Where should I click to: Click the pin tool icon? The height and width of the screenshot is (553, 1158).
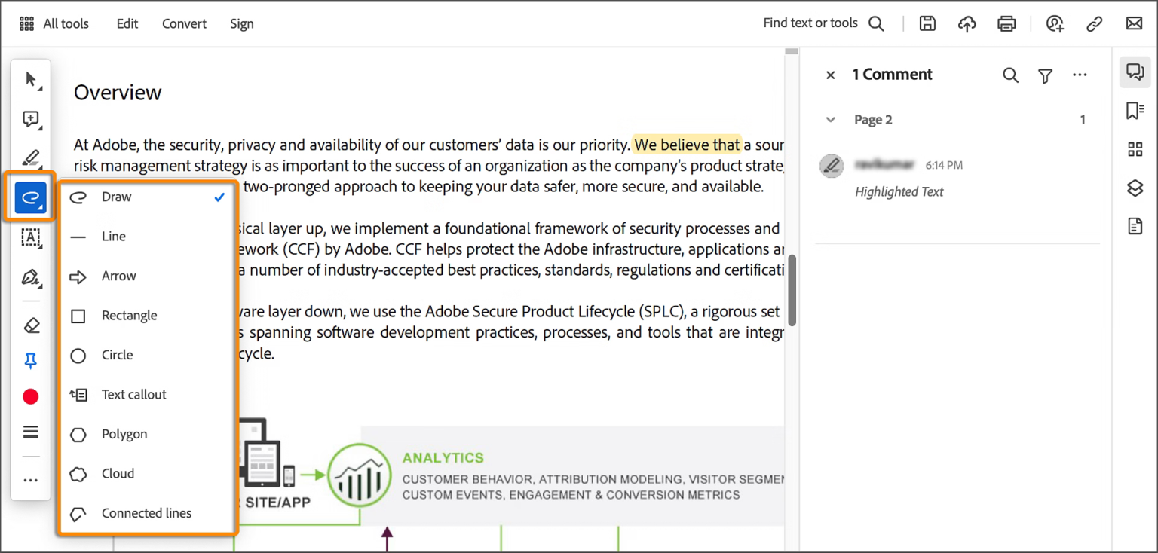click(x=31, y=362)
